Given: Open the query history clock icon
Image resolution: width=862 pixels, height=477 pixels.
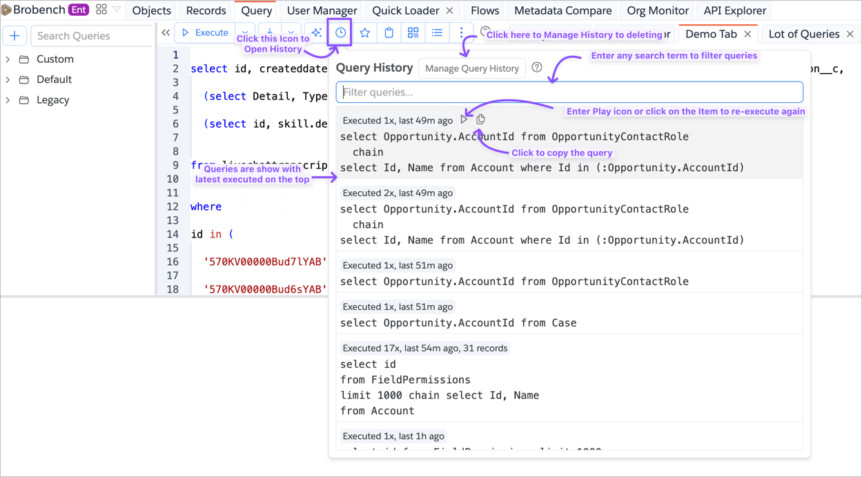Looking at the screenshot, I should (x=340, y=32).
